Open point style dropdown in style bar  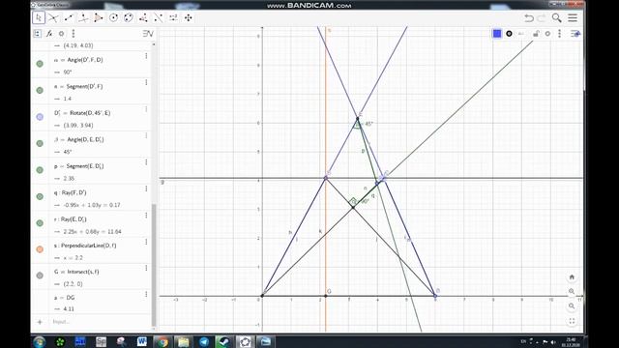509,34
